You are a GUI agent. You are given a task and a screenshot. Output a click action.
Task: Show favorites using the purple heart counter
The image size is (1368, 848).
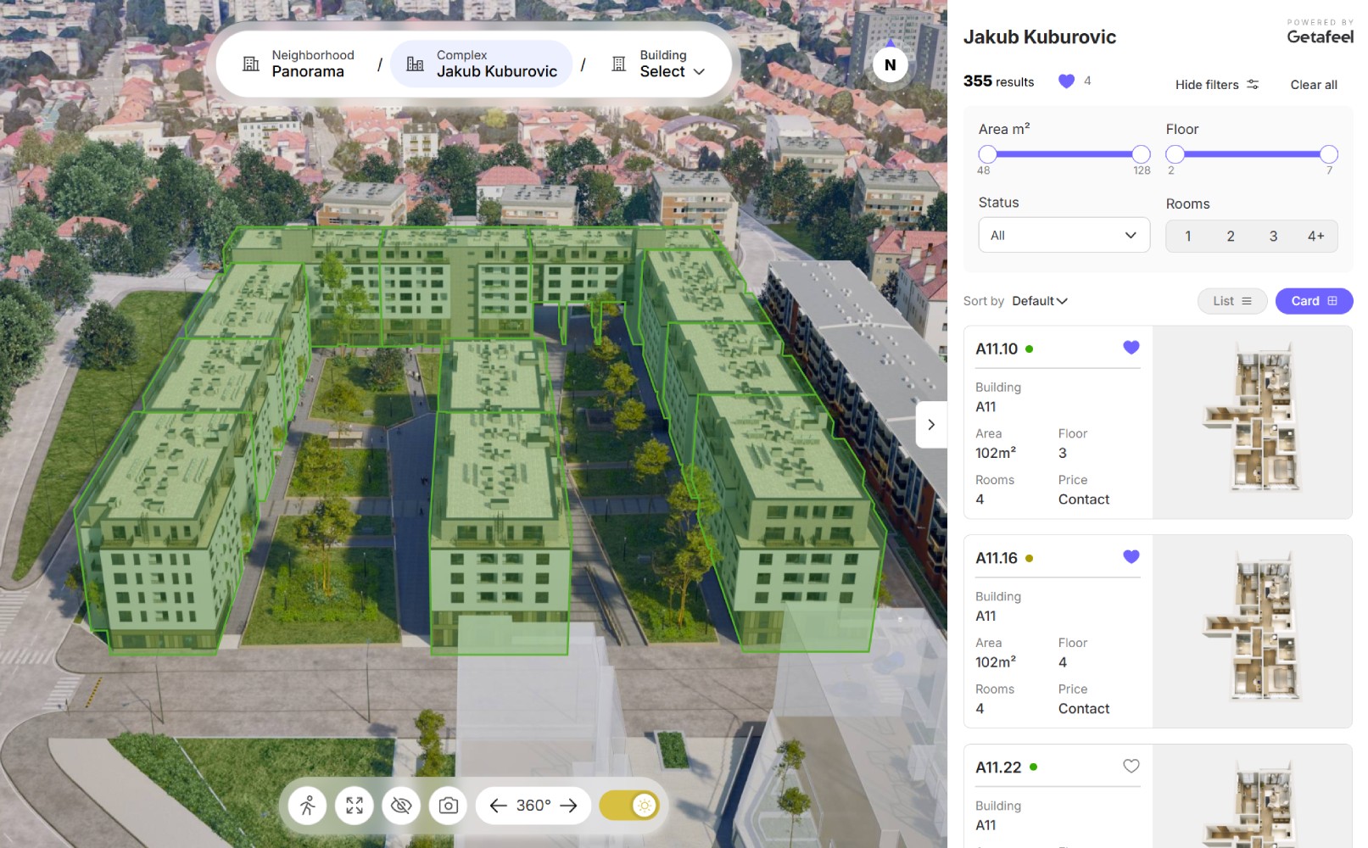tap(1075, 81)
